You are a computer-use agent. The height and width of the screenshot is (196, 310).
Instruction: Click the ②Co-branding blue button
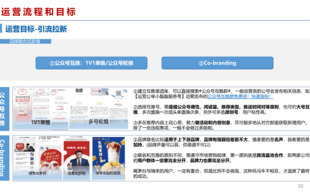218,63
